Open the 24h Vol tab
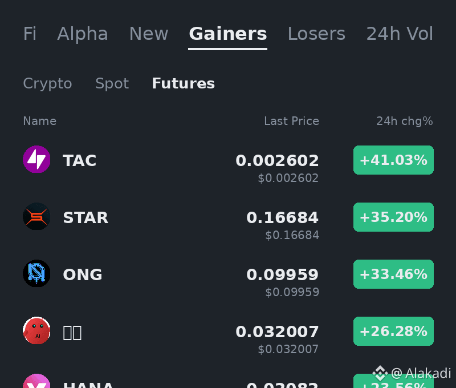456x388 pixels. click(400, 34)
